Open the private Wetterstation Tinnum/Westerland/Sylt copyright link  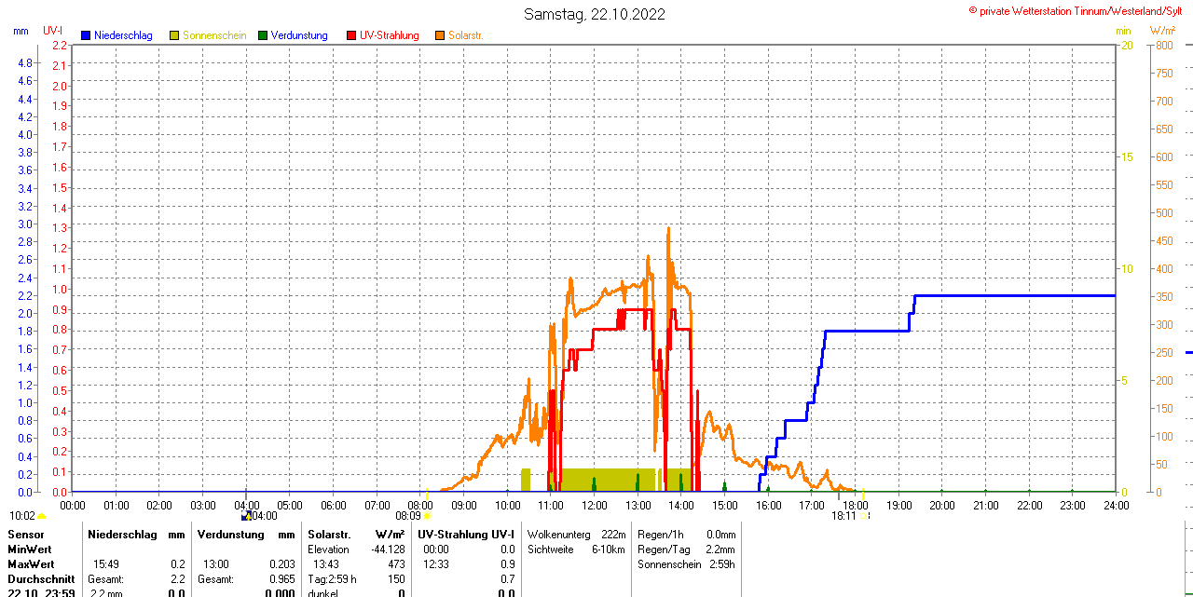pos(1079,10)
